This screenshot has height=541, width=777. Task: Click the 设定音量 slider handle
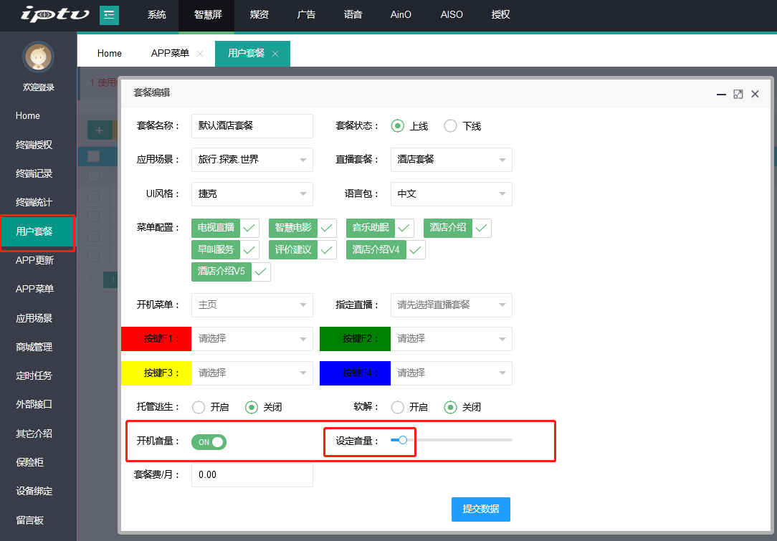pos(403,440)
